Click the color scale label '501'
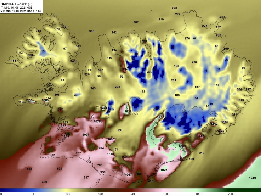261x196 pixels. pos(133,194)
